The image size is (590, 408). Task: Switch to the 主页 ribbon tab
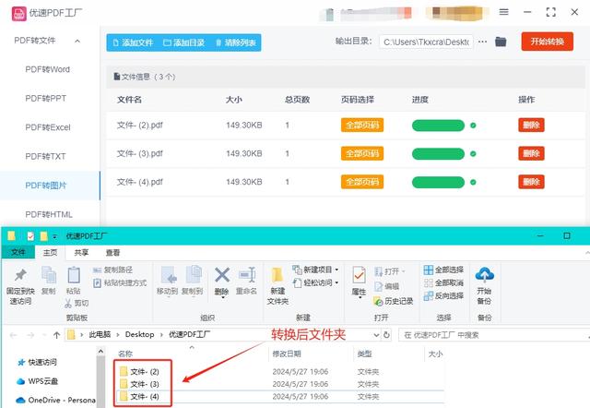click(50, 252)
